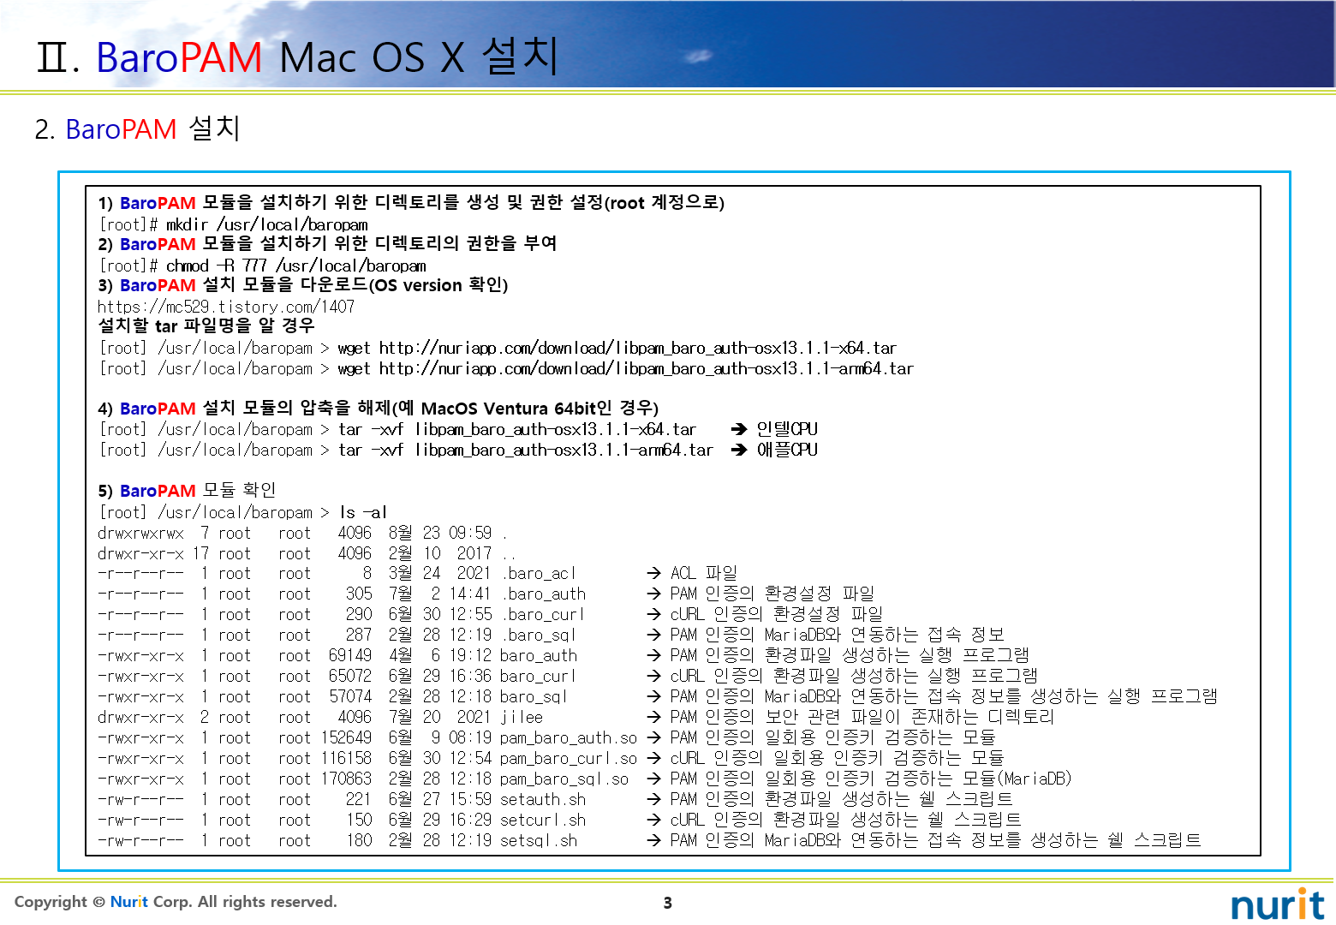Click 'PAM 인증의 보안 관련 파일이 존재하는 디렉토리' text
This screenshot has width=1336, height=925.
[x=862, y=717]
